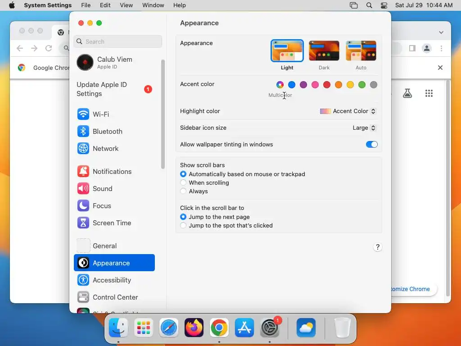Open Control Center settings
Viewport: 461px width, 346px height.
[114, 297]
